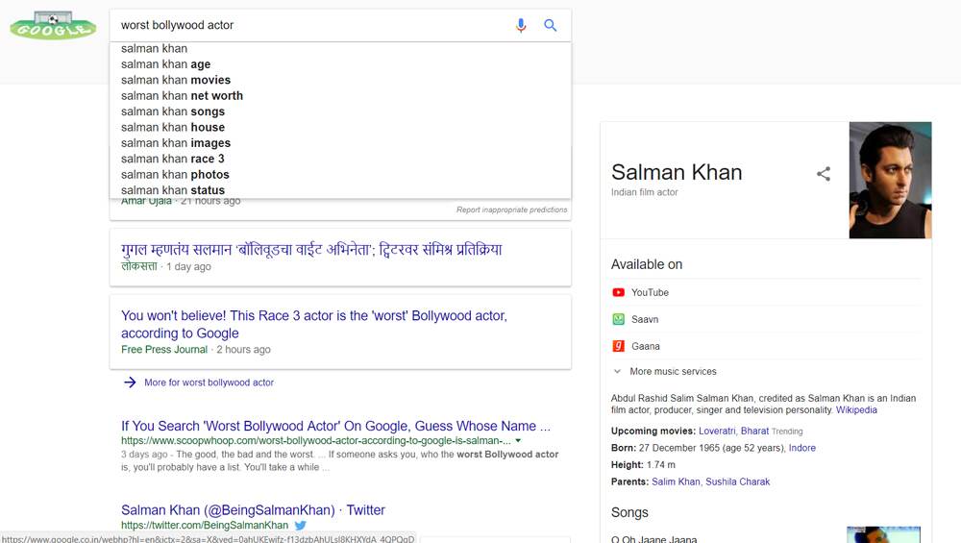Screen dimensions: 961x543
Task: Click arrow icon beside More for worst bollywood actor
Action: (130, 383)
